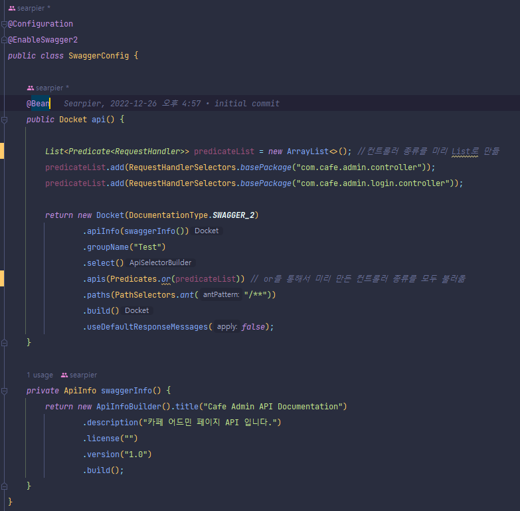The width and height of the screenshot is (520, 511).
Task: Click the change marker beside .apis line
Action: coord(2,278)
